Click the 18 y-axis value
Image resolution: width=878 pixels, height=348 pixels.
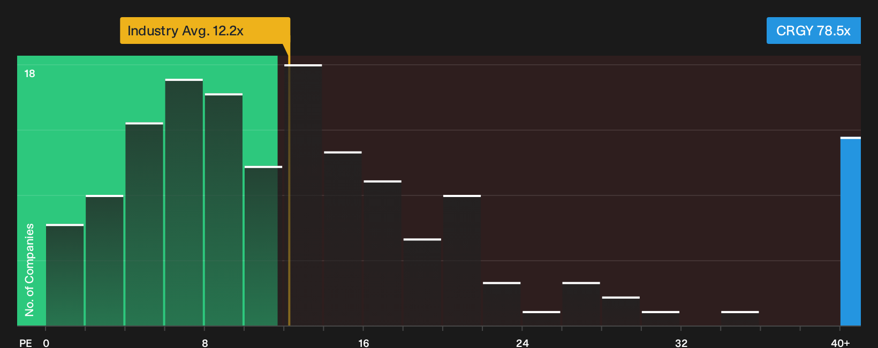click(29, 73)
